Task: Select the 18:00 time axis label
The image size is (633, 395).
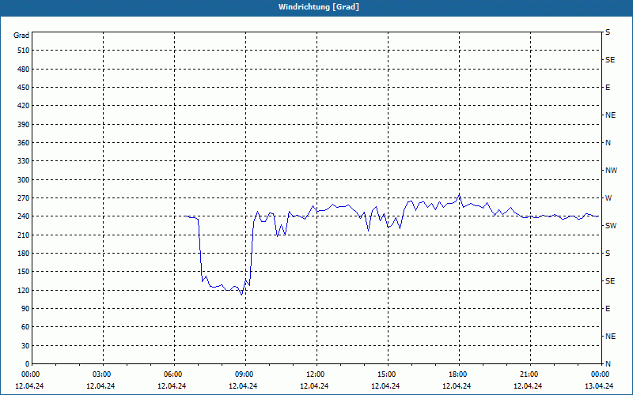Action: 458,374
